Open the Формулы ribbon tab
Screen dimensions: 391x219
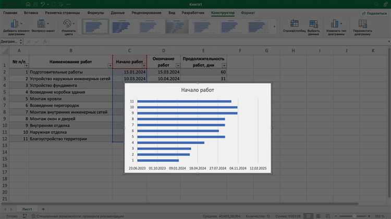(x=95, y=12)
